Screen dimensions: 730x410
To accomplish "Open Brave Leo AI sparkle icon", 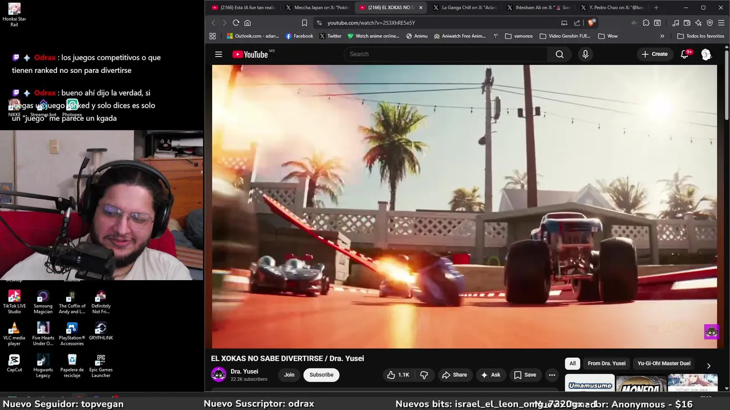I will coord(698,23).
